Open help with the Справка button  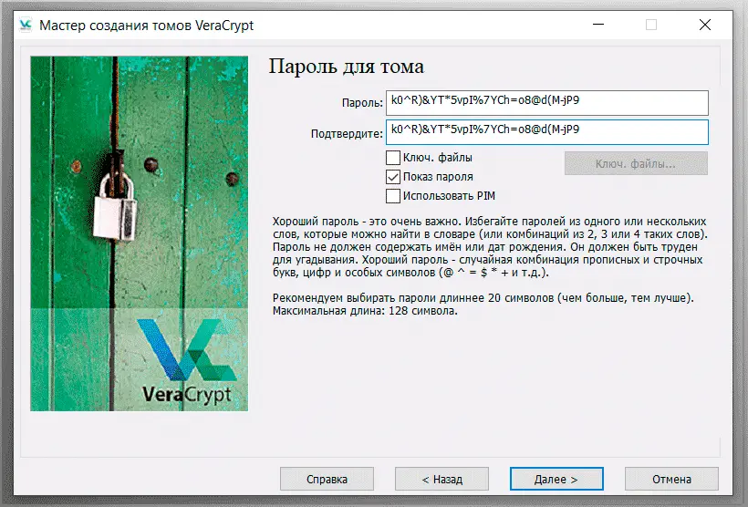coord(327,479)
